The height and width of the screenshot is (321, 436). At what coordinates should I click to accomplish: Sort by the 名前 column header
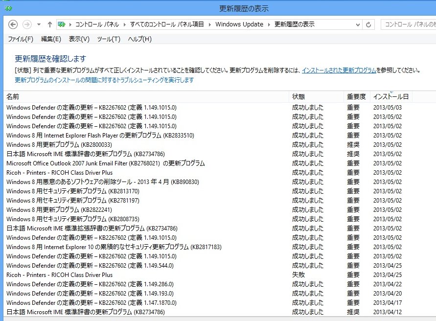[147, 96]
